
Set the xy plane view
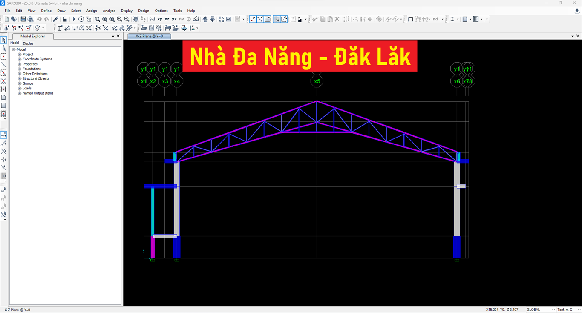coord(160,19)
